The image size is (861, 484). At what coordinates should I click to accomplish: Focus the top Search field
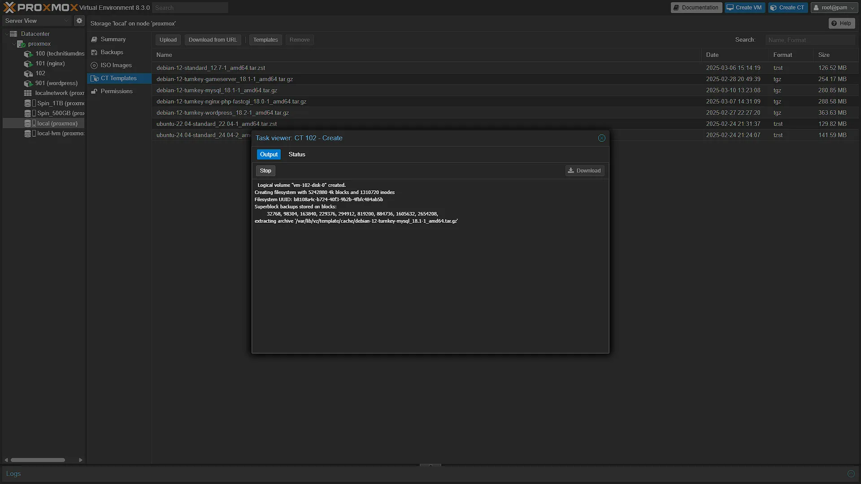click(x=190, y=8)
